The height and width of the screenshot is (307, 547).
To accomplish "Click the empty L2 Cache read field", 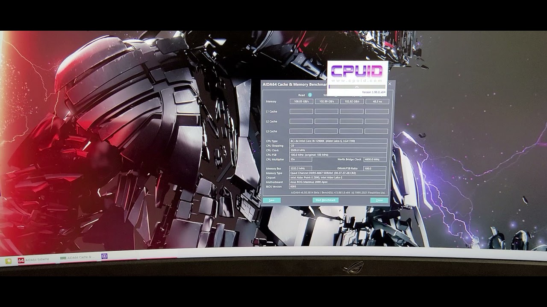I will click(301, 122).
